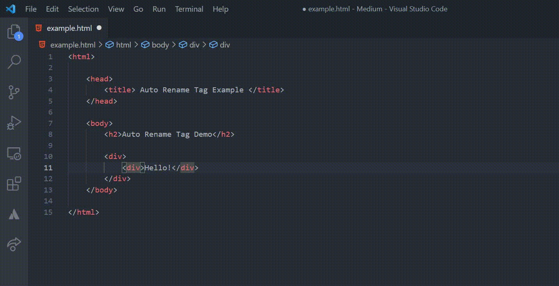This screenshot has height=286, width=559.
Task: Open the Extensions view icon
Action: 14,184
